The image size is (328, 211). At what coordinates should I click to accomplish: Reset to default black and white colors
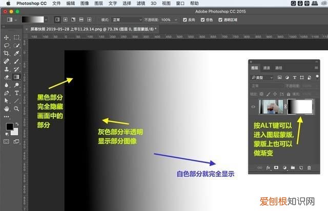click(x=7, y=134)
